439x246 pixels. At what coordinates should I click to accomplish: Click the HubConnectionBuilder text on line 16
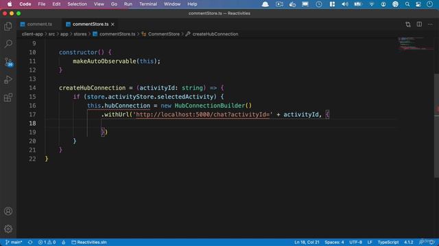tap(209, 106)
